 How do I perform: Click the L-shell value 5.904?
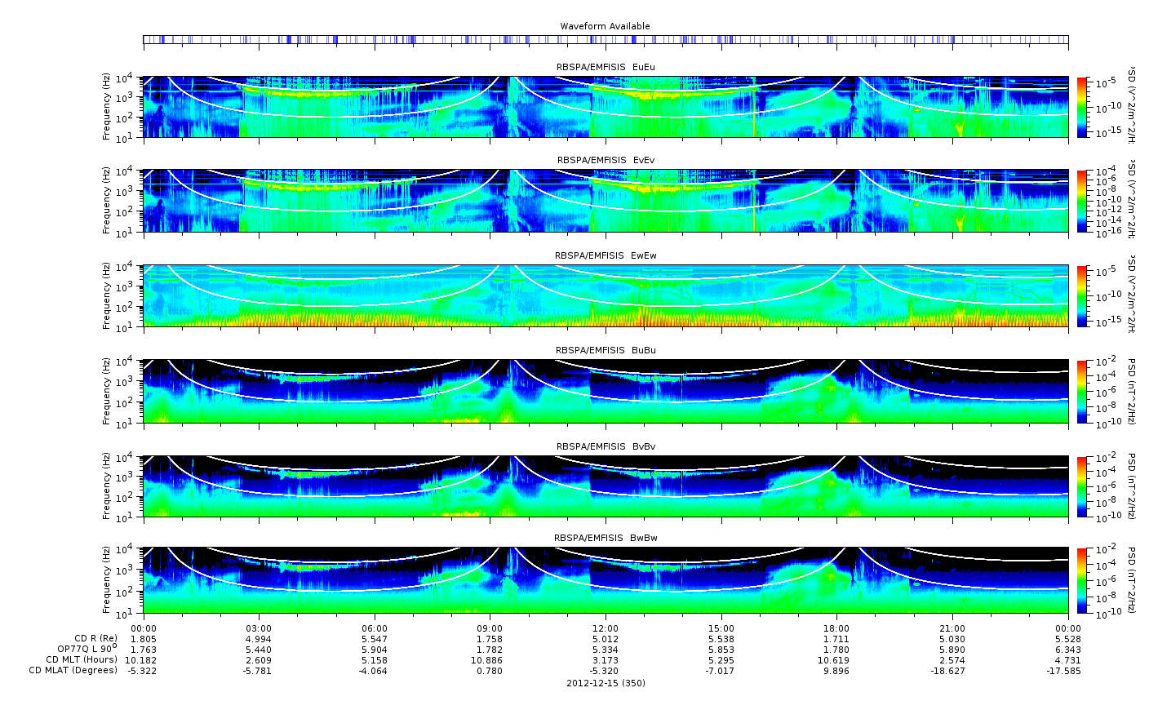pos(375,649)
